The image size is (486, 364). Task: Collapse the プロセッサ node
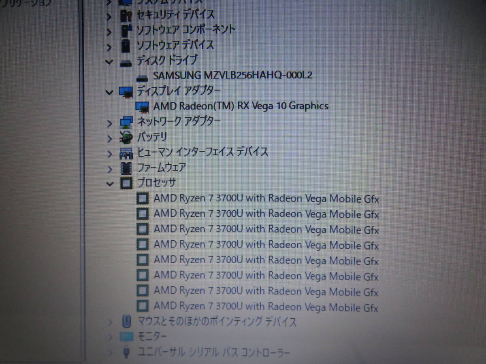click(x=109, y=184)
